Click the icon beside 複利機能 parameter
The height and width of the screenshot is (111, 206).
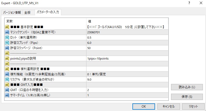coord(7,74)
